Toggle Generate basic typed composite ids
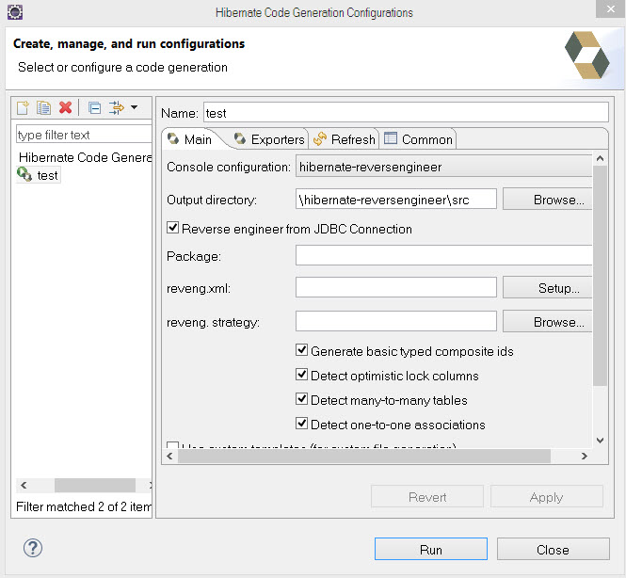The width and height of the screenshot is (626, 578). [x=302, y=350]
